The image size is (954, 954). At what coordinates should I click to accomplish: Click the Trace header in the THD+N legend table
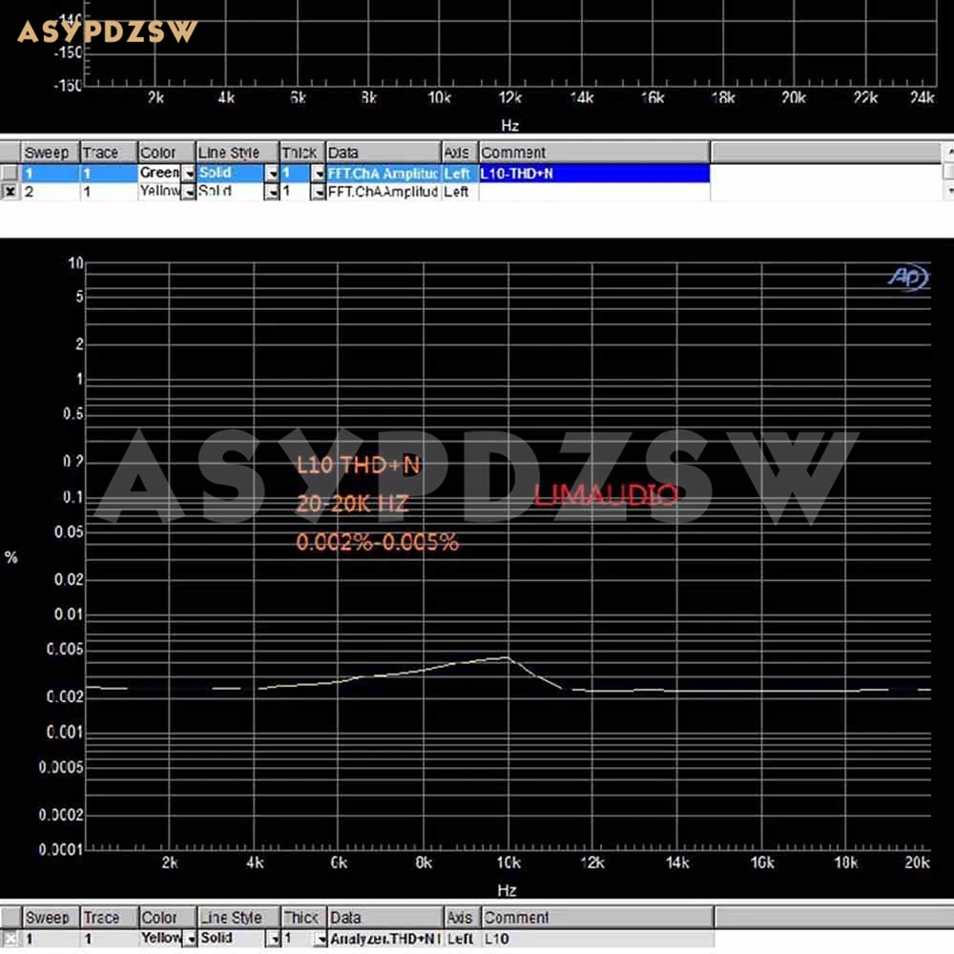(110, 918)
